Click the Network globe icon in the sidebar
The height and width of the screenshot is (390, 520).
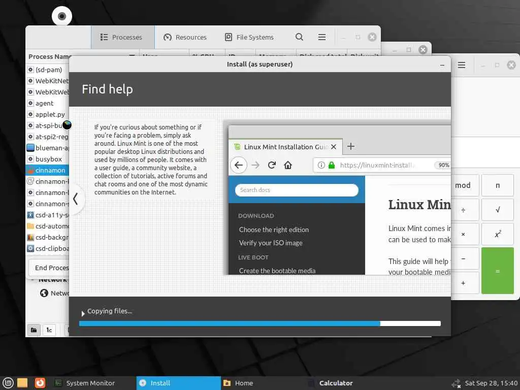[44, 293]
